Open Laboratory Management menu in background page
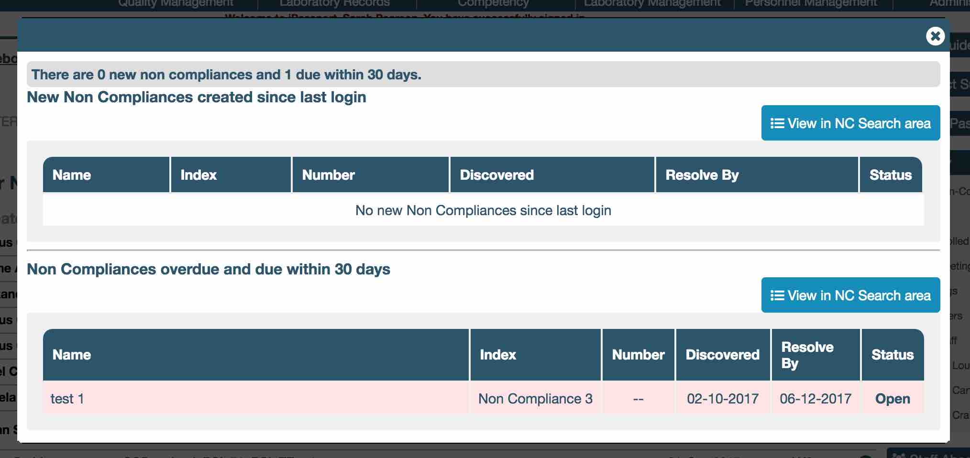This screenshot has height=458, width=970. pos(652,4)
